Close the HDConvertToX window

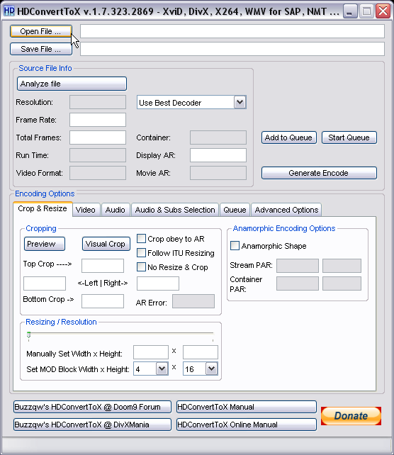(x=383, y=11)
